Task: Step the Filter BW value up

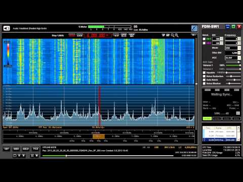Action: pos(239,52)
